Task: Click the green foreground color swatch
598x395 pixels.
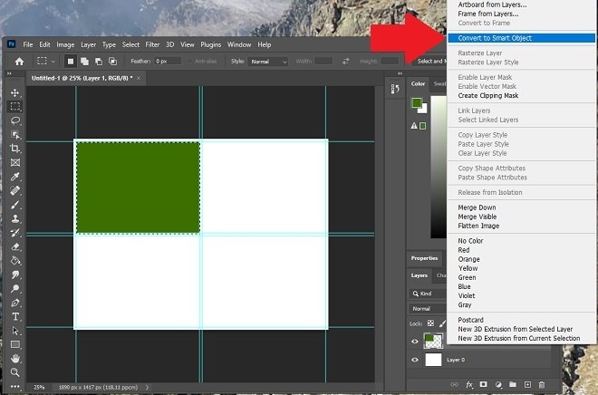Action: point(417,102)
